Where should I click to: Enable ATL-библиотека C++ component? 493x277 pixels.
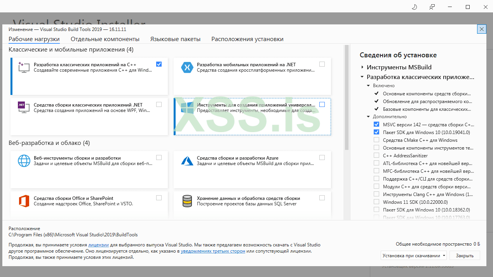tap(376, 163)
